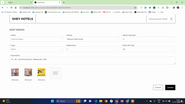Reload the current page
The width and height of the screenshot is (185, 104).
click(x=11, y=8)
